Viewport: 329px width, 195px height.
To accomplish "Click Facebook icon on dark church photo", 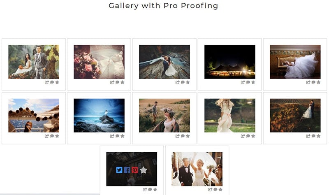I will [127, 170].
